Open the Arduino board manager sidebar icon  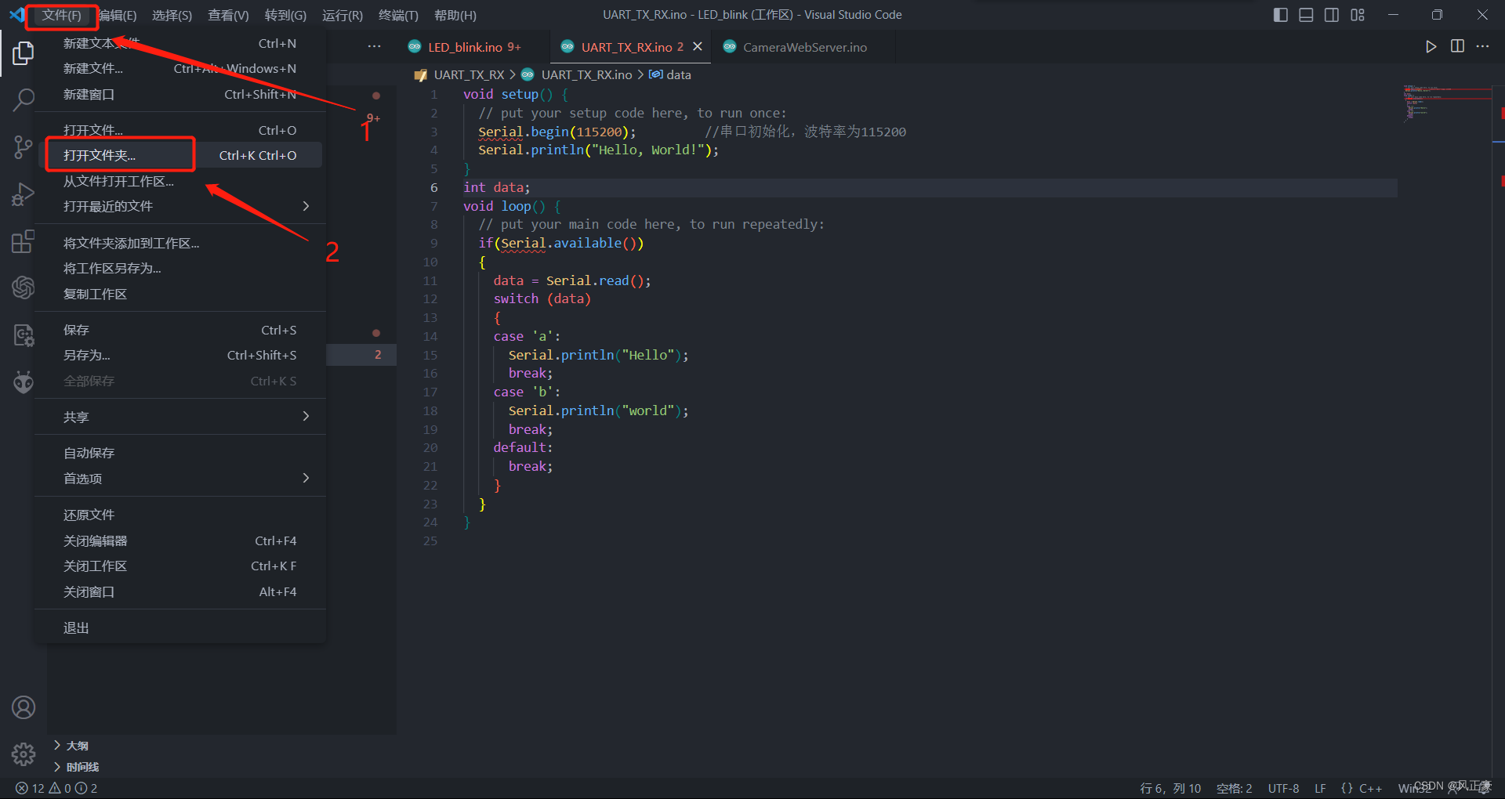pos(24,335)
